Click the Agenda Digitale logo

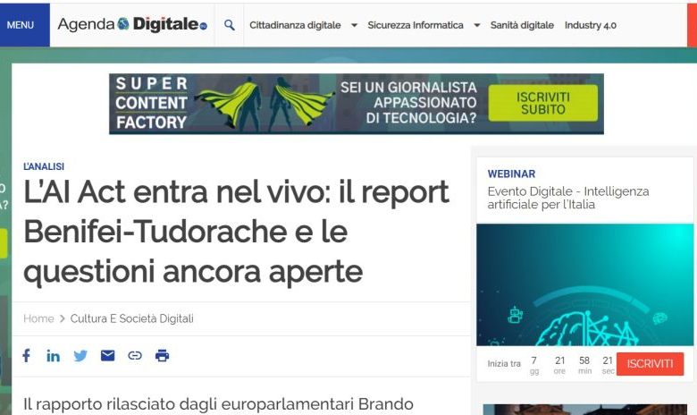131,25
